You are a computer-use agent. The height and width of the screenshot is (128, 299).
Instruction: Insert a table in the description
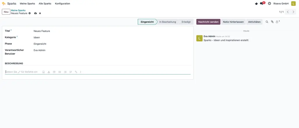point(54,72)
